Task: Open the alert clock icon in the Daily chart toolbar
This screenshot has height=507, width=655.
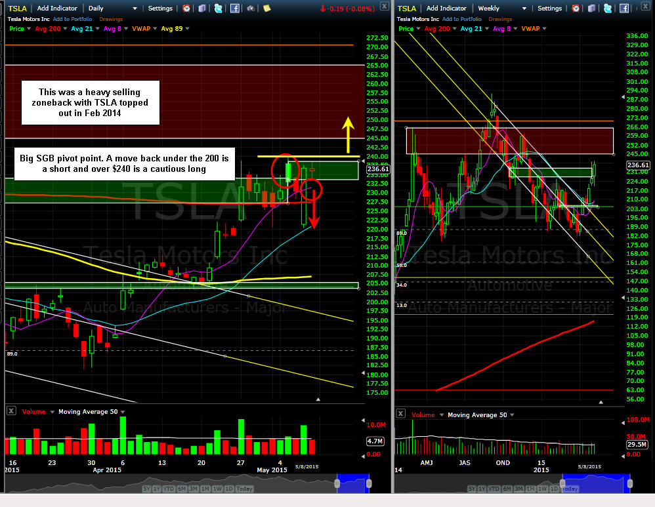Action: coord(186,9)
